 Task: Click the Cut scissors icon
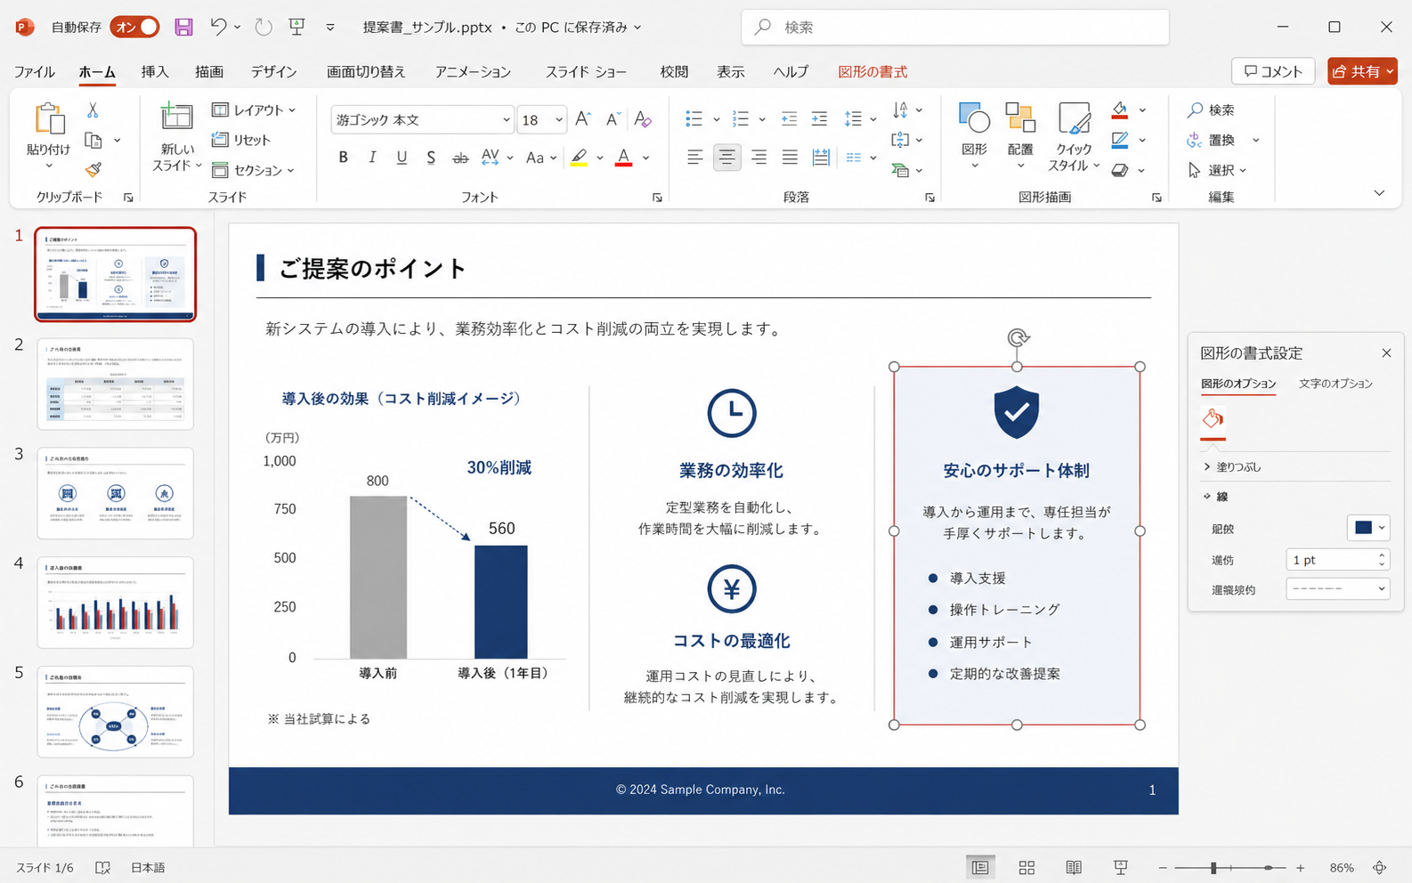[93, 110]
